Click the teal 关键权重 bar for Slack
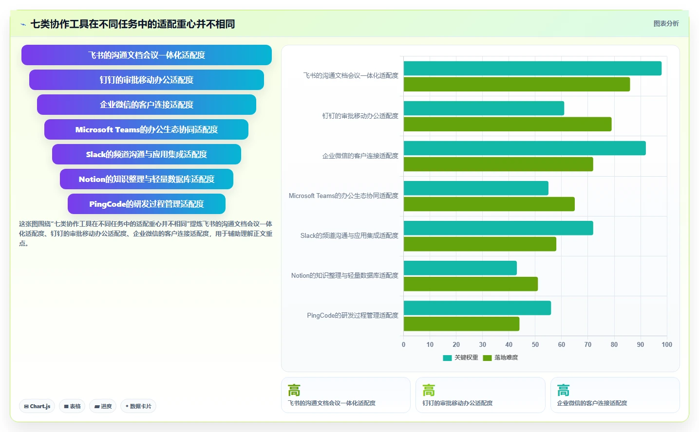Image resolution: width=699 pixels, height=432 pixels. pos(498,228)
